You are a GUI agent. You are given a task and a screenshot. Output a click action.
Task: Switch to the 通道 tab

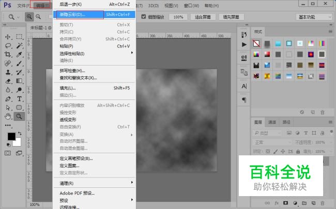pyautogui.click(x=272, y=122)
